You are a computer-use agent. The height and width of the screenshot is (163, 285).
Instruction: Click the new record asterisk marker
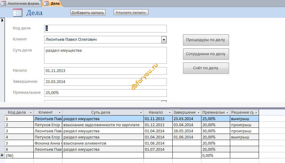tap(2, 155)
